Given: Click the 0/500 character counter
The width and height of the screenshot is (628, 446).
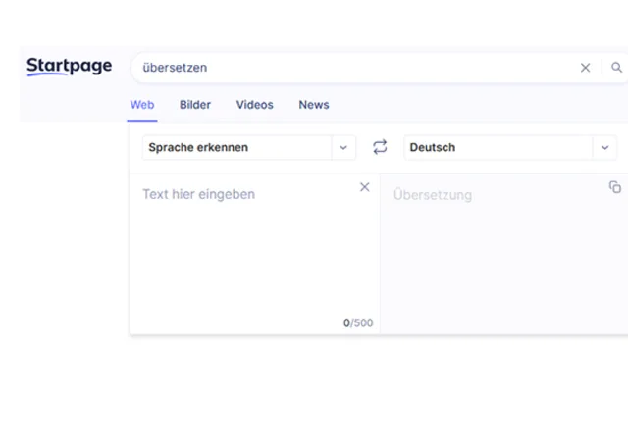Looking at the screenshot, I should point(358,322).
